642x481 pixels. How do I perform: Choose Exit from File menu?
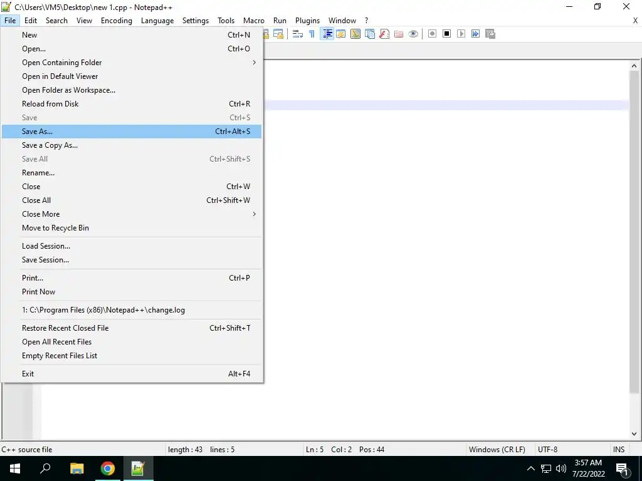tap(132, 374)
